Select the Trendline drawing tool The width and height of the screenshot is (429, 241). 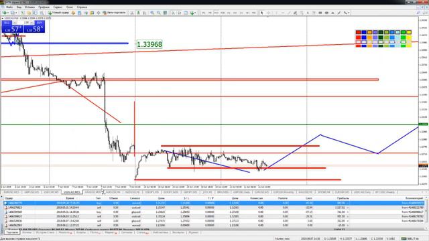pos(289,13)
